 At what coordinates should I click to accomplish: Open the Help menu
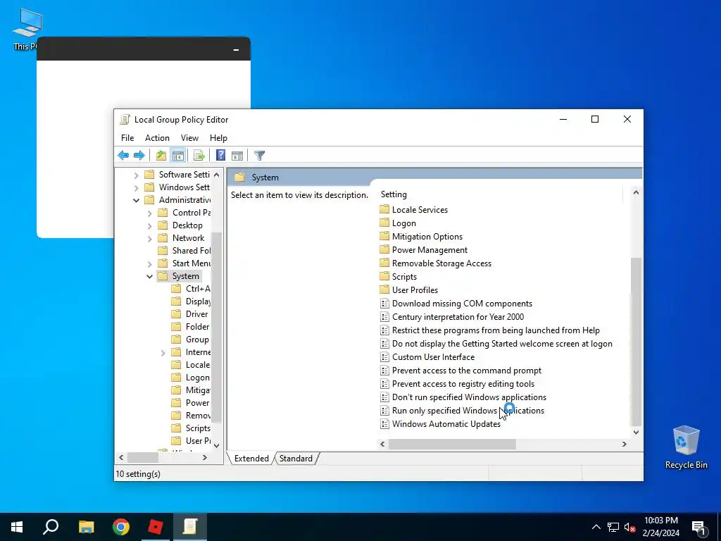[x=218, y=138]
